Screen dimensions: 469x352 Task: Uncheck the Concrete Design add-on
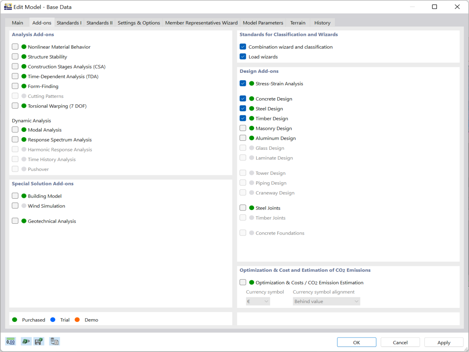pos(243,99)
